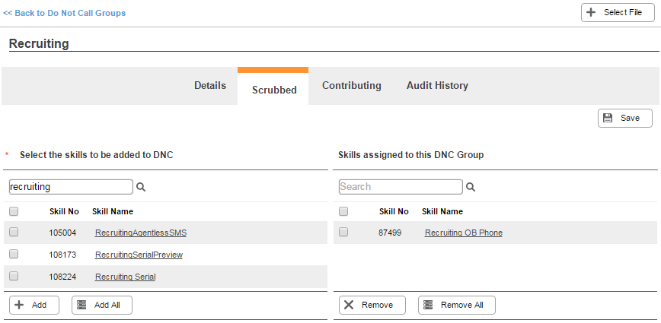Go back to Do Not Call Groups
This screenshot has width=661, height=323.
(65, 13)
